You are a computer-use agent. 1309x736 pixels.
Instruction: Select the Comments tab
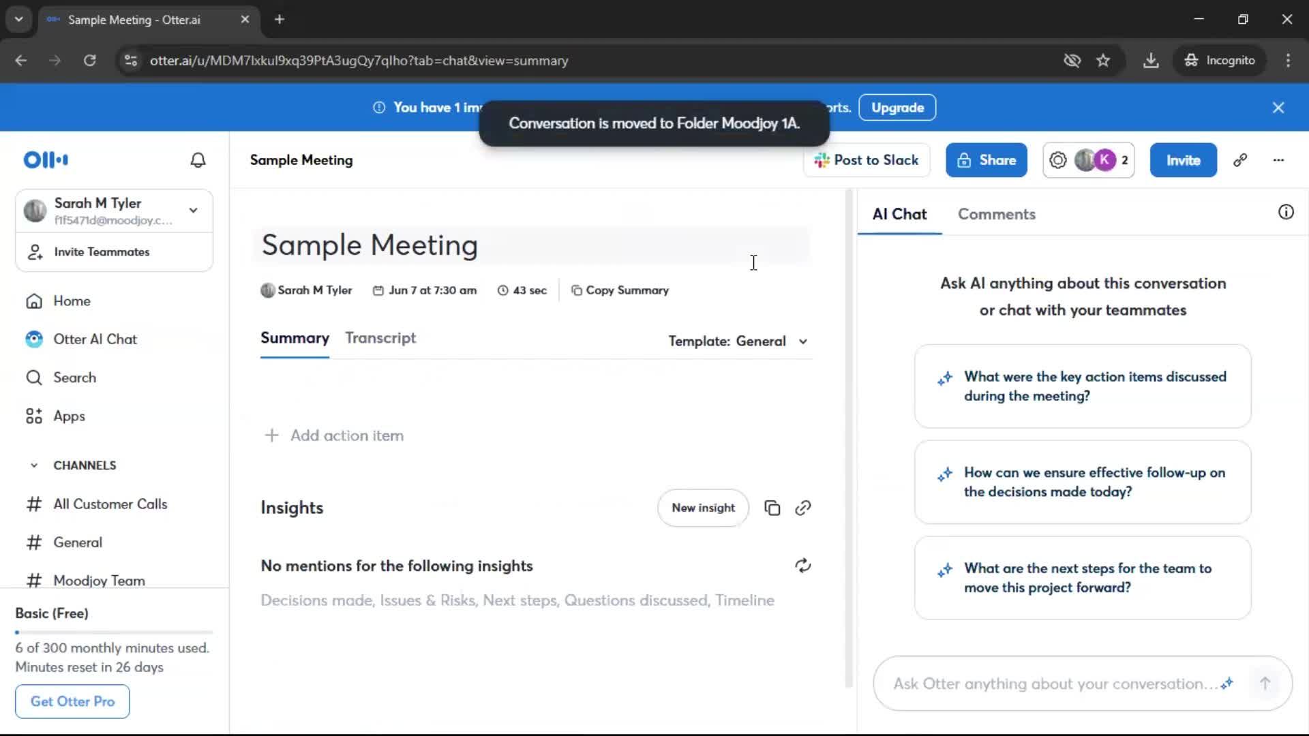tap(996, 214)
